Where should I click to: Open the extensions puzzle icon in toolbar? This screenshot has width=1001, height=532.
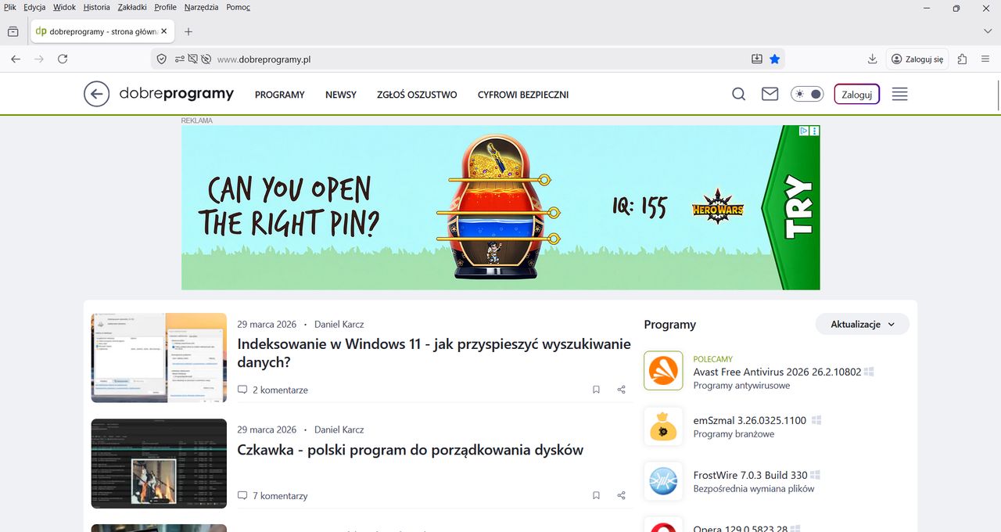click(x=962, y=59)
